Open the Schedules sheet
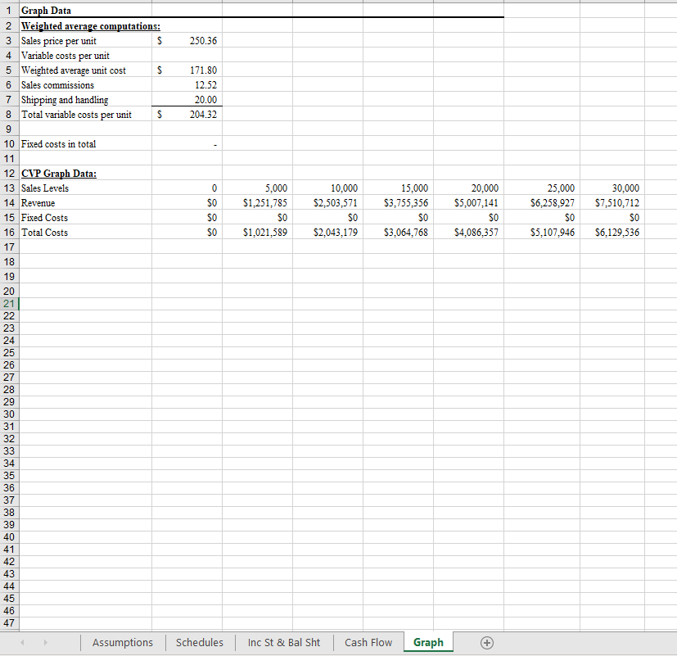Image resolution: width=677 pixels, height=656 pixels. [x=199, y=643]
